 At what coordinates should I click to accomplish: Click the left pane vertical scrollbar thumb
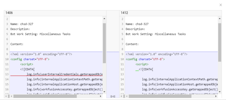(104, 43)
